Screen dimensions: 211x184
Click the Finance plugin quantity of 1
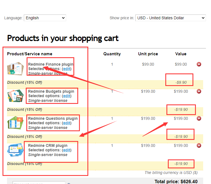pyautogui.click(x=112, y=64)
